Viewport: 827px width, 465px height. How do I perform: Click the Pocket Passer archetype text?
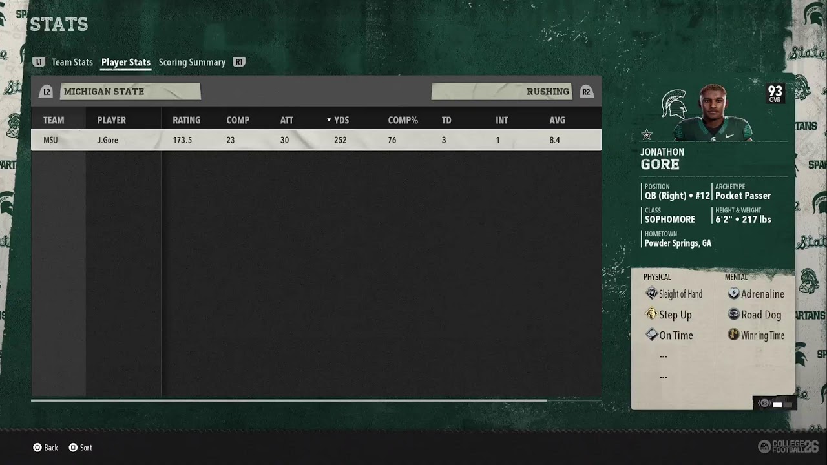[743, 196]
